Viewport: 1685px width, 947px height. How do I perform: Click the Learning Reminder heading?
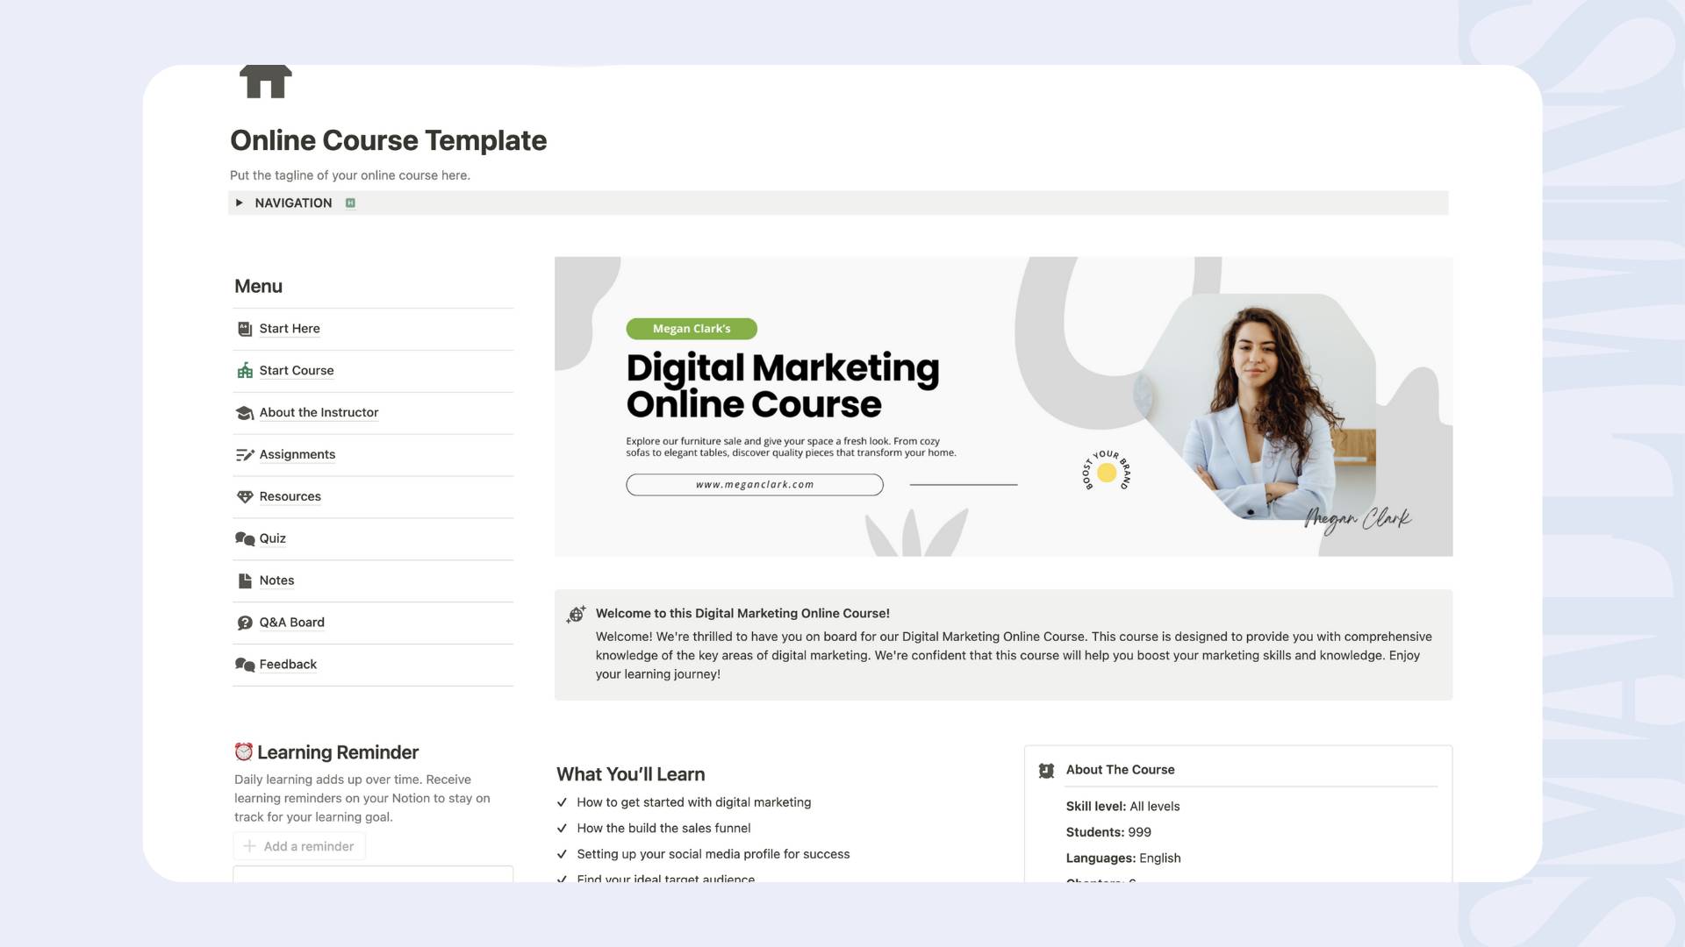[338, 752]
